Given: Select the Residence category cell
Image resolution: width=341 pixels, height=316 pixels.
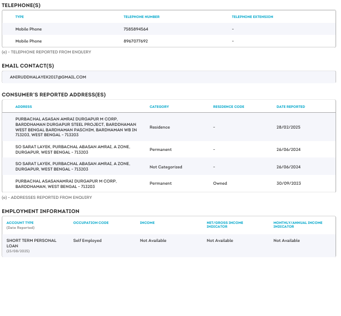Looking at the screenshot, I should pyautogui.click(x=160, y=127).
